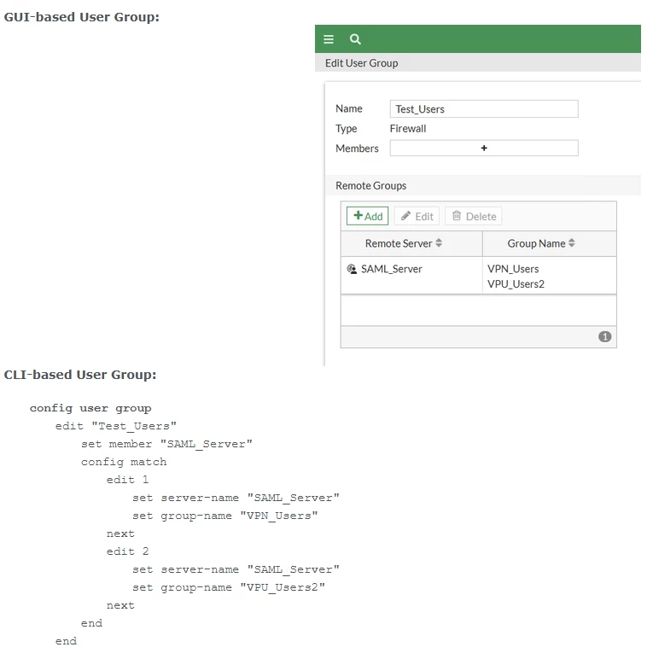Add a member using the Members plus
Viewport: 653px width, 659px height.
(484, 148)
